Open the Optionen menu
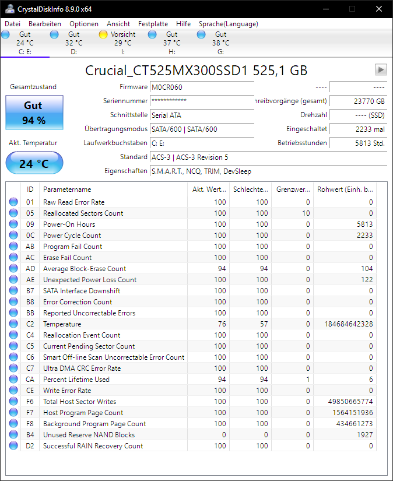Image resolution: width=393 pixels, height=481 pixels. click(84, 24)
